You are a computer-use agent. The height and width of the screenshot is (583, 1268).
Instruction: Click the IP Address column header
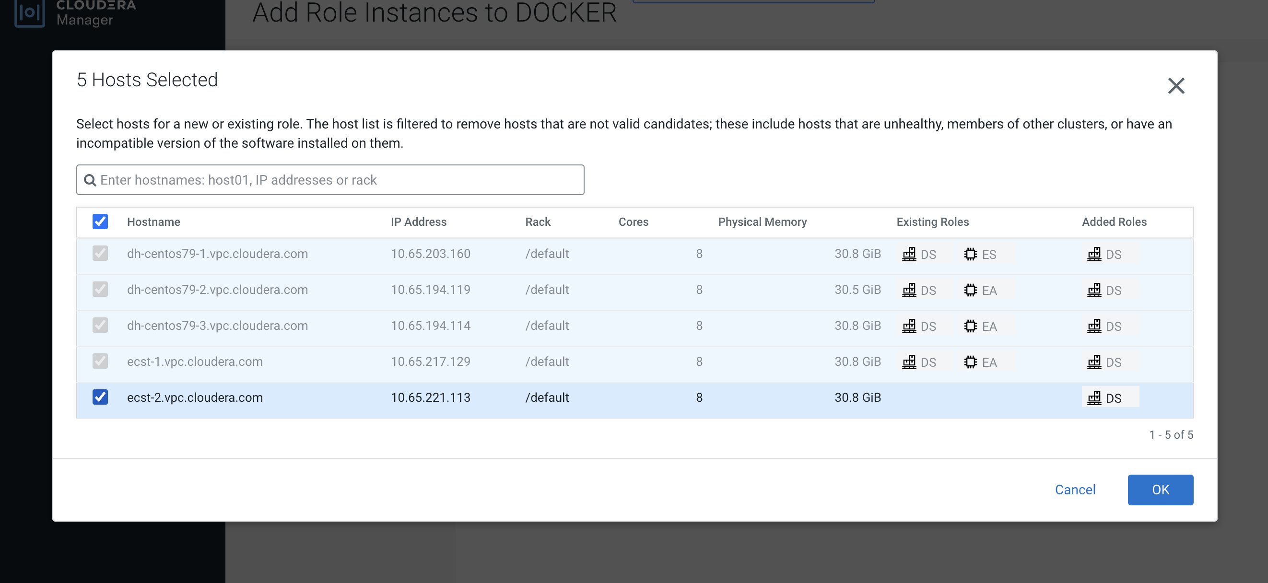point(418,222)
